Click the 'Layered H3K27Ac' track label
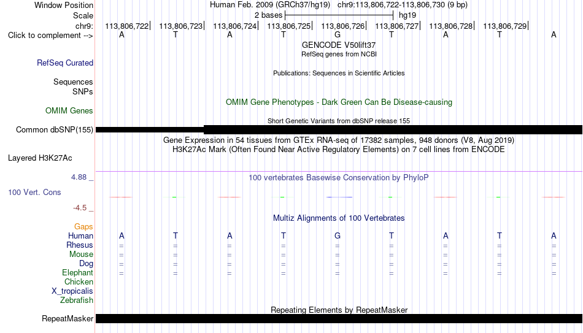The width and height of the screenshot is (583, 333). 40,158
